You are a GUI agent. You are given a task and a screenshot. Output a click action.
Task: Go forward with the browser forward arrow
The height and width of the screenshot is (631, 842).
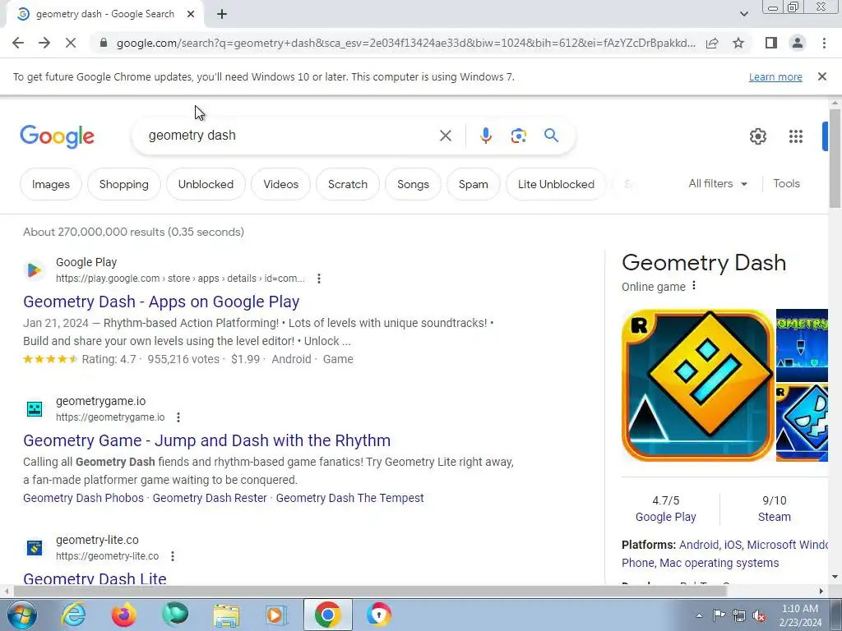(x=44, y=43)
